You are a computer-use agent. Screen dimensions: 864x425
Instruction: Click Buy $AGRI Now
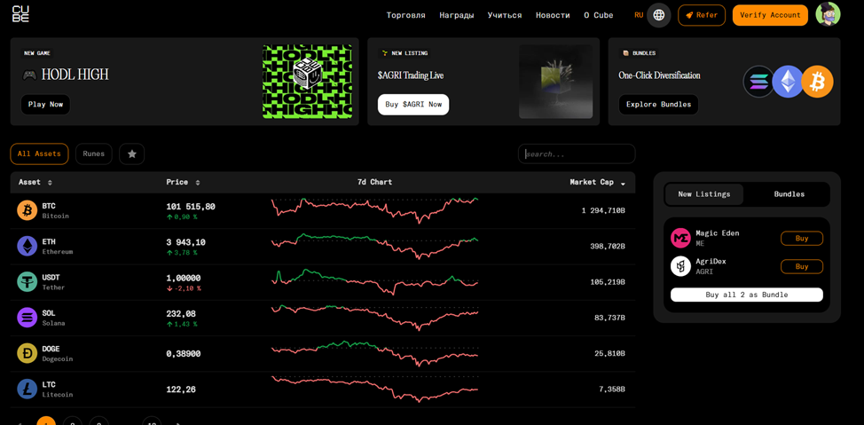(413, 104)
